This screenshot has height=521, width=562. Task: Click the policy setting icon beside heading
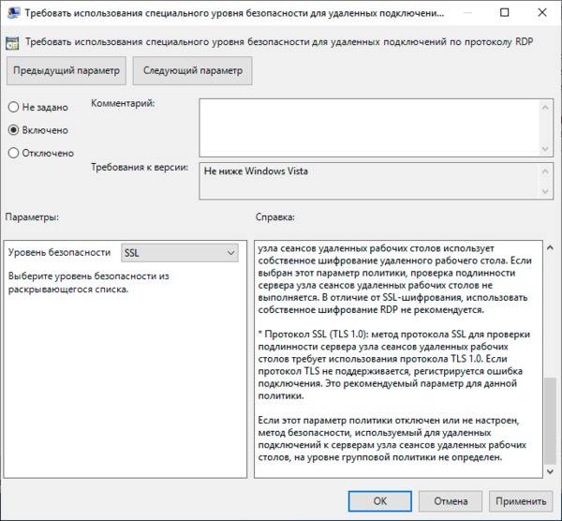point(12,43)
